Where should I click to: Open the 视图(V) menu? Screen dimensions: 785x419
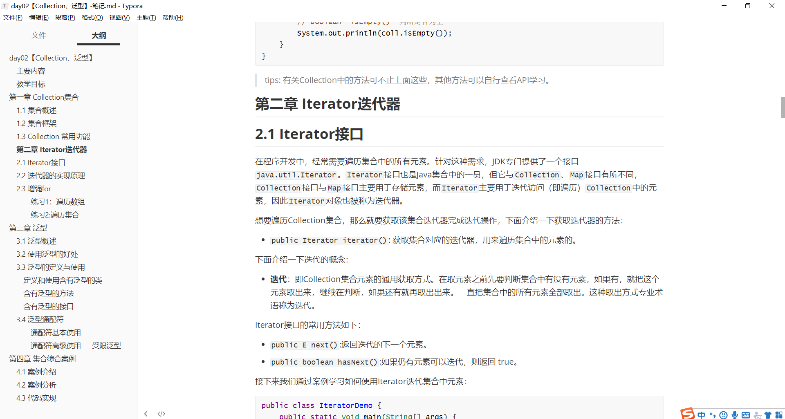(119, 17)
